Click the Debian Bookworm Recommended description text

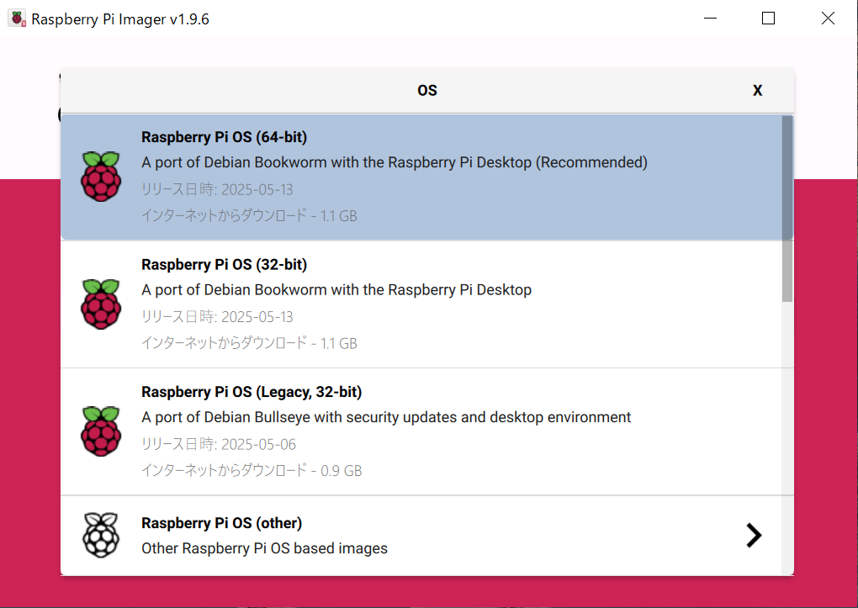[x=394, y=162]
